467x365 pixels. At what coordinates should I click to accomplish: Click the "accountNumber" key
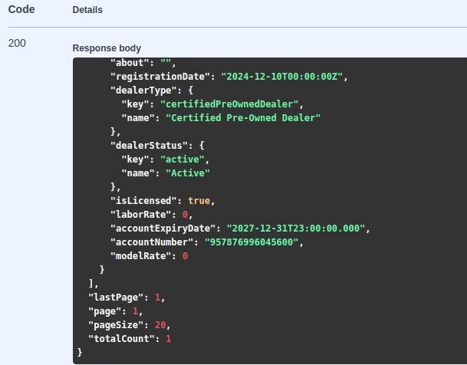point(152,242)
